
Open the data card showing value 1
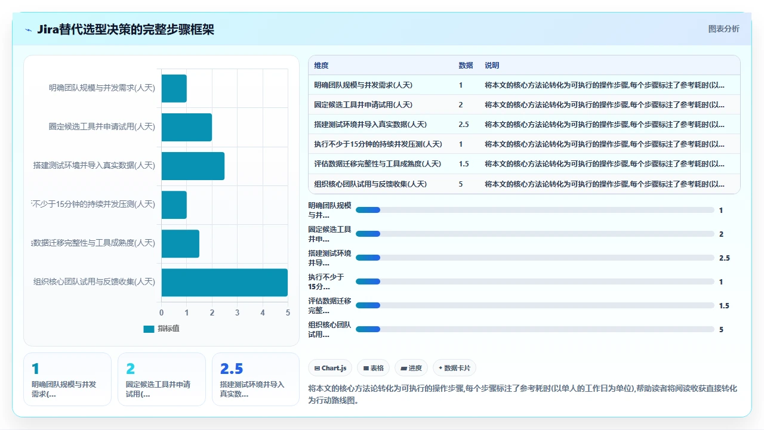tap(67, 379)
